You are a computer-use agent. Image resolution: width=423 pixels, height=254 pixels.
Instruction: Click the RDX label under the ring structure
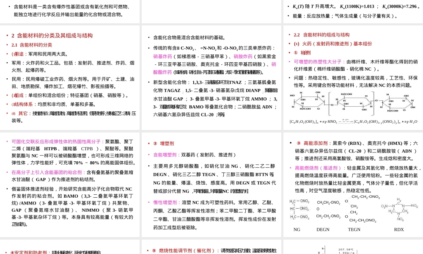399,230
